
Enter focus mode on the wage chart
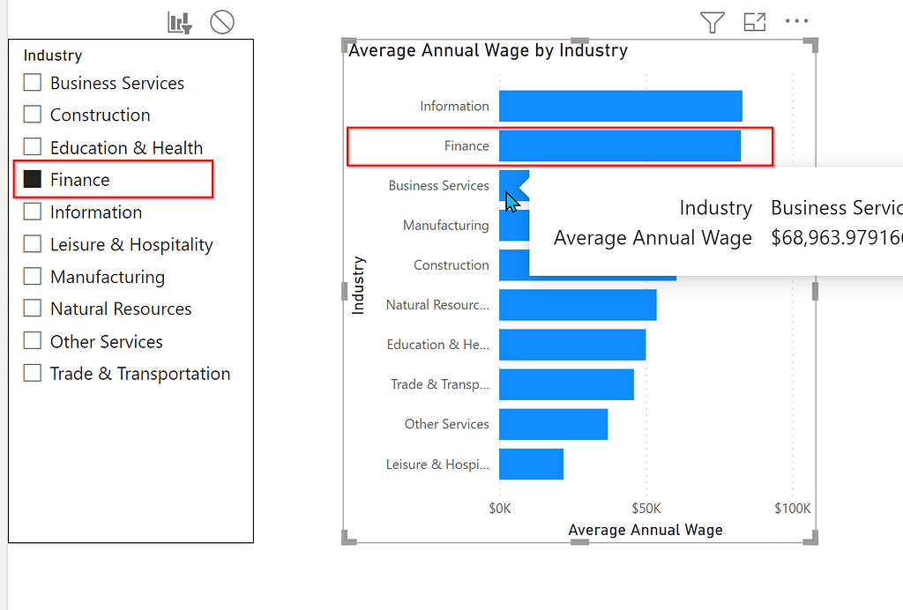[755, 21]
